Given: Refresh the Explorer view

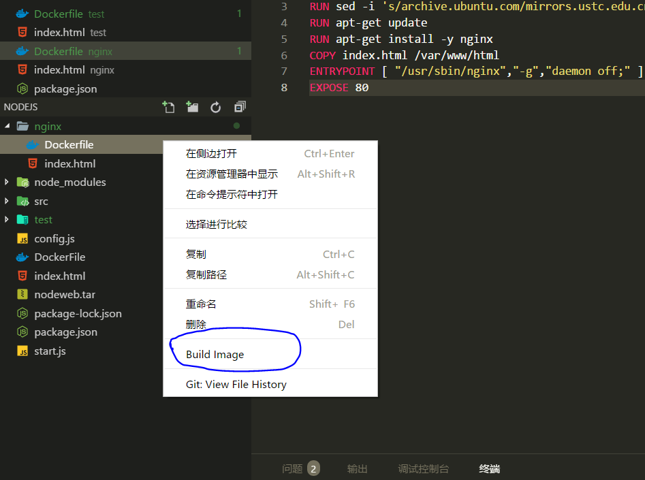Looking at the screenshot, I should (214, 107).
